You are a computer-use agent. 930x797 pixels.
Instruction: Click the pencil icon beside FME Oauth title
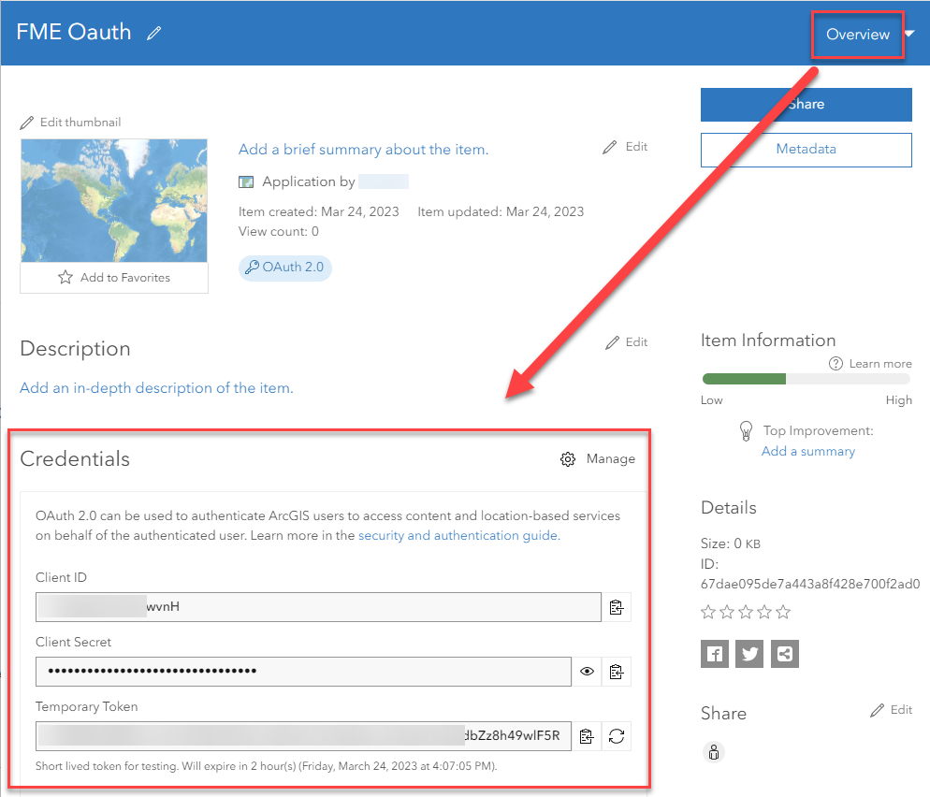point(154,33)
